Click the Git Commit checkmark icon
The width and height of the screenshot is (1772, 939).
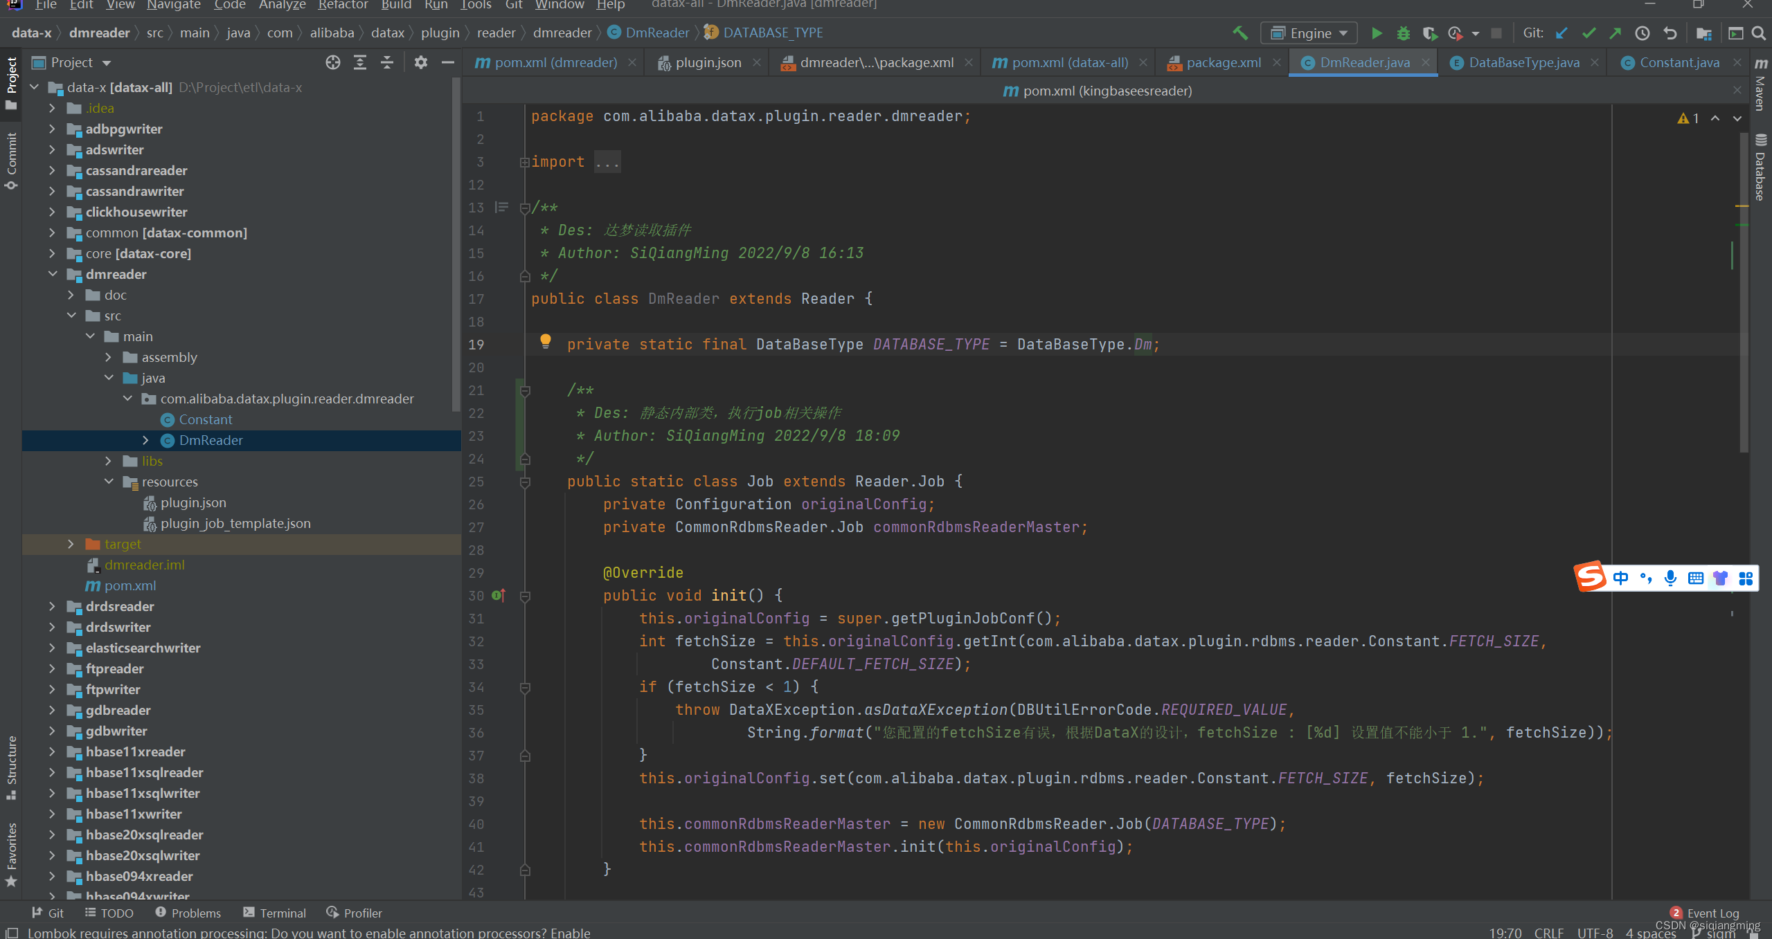(1588, 33)
